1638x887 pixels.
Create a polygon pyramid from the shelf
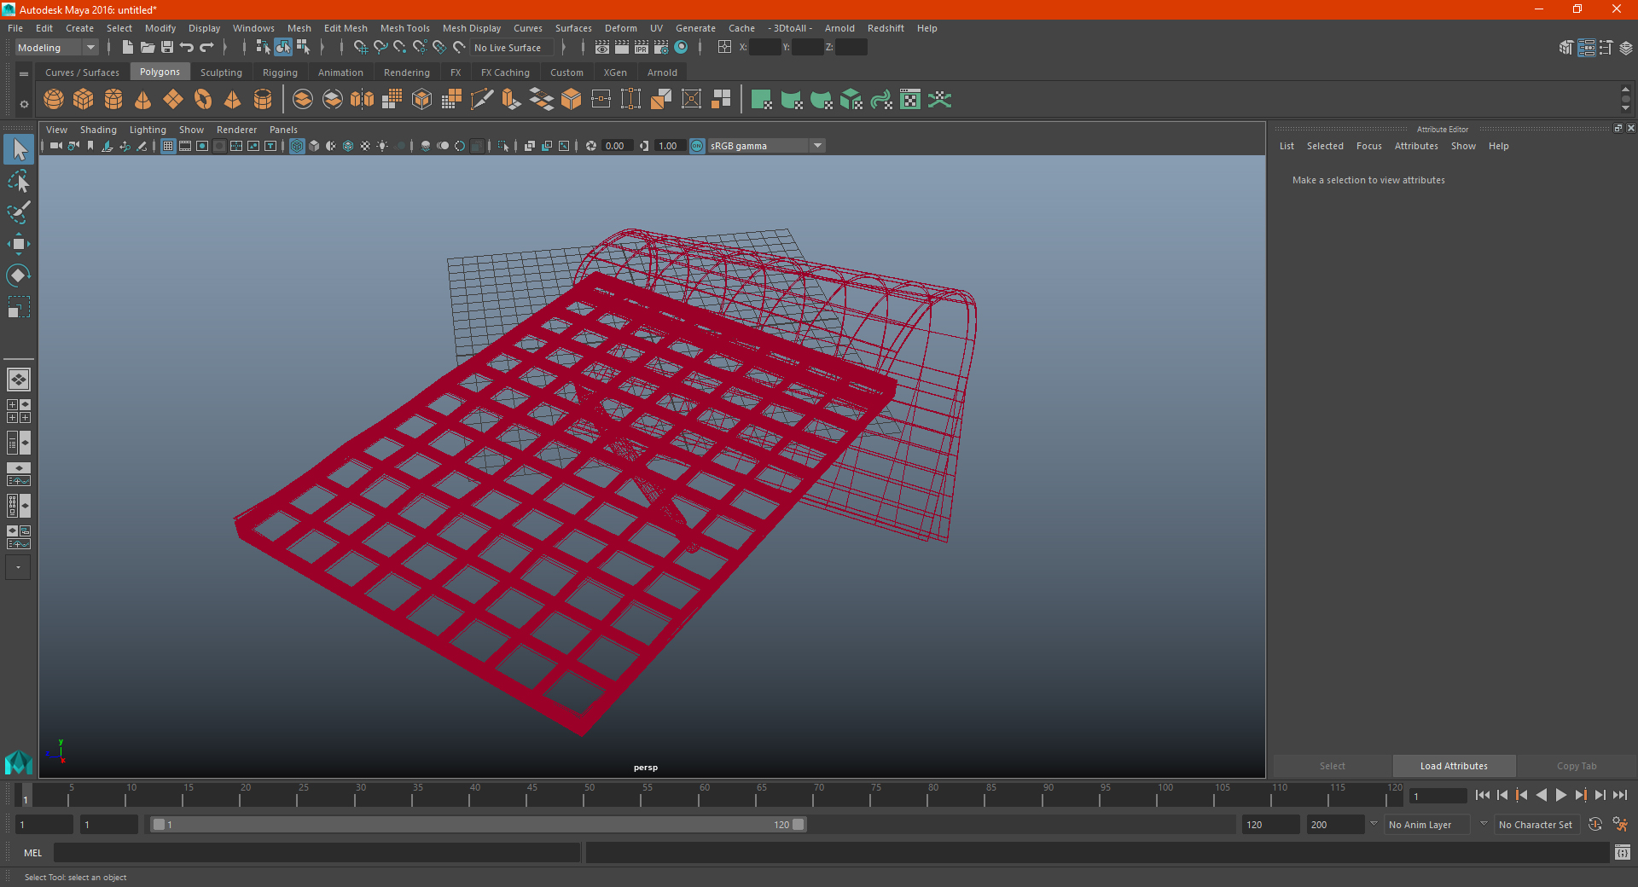click(x=233, y=100)
